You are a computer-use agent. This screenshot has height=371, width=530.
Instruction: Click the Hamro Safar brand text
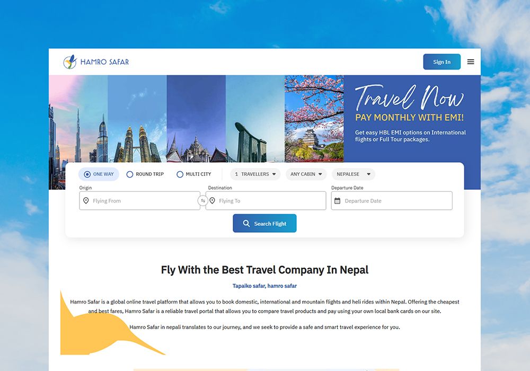coord(104,62)
